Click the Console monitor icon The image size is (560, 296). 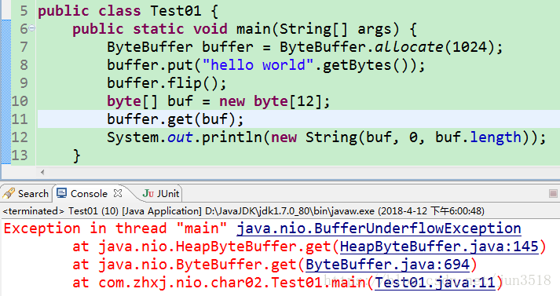(x=61, y=193)
